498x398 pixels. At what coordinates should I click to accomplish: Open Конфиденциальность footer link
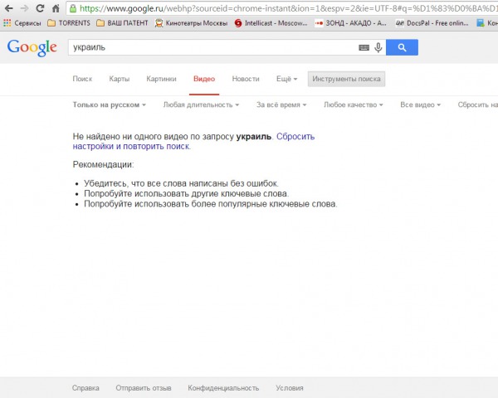point(223,388)
